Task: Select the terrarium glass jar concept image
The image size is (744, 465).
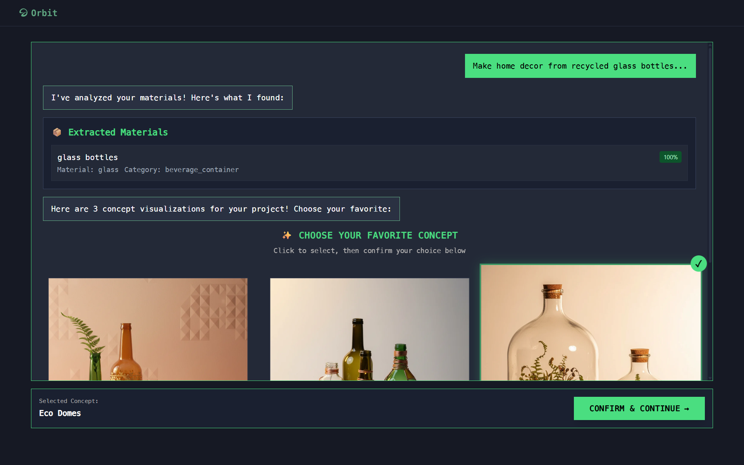Action: pos(591,323)
